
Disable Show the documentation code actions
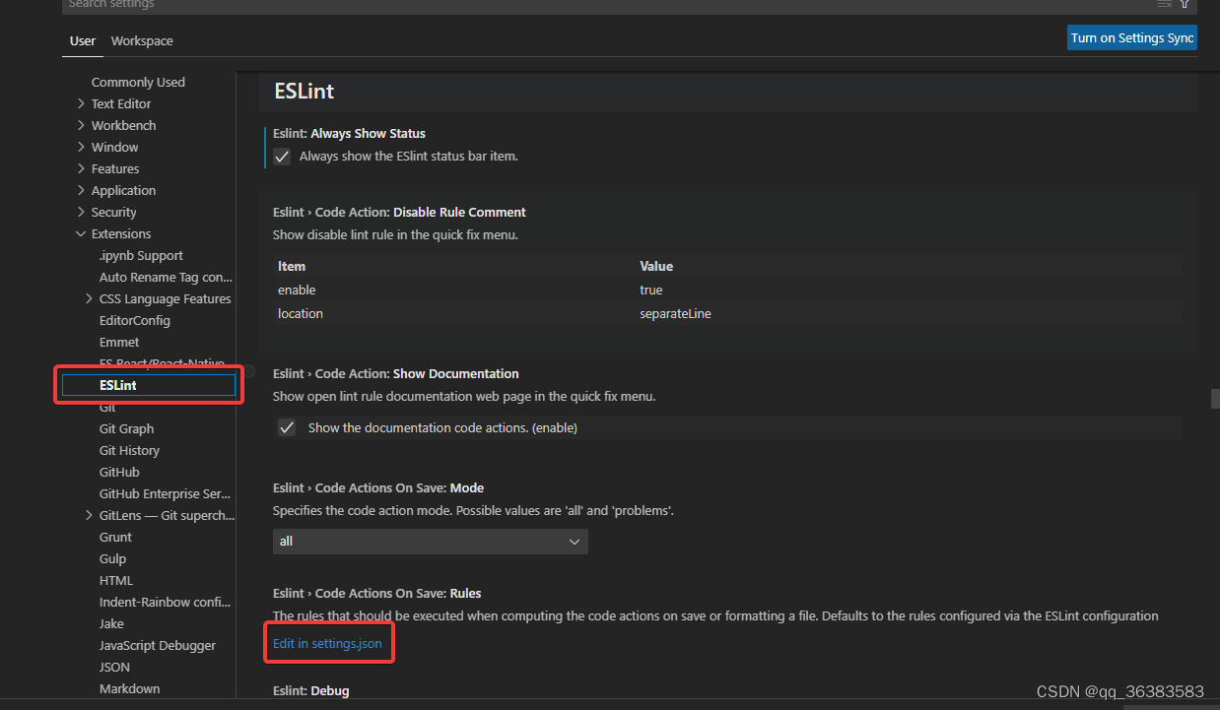click(x=286, y=427)
